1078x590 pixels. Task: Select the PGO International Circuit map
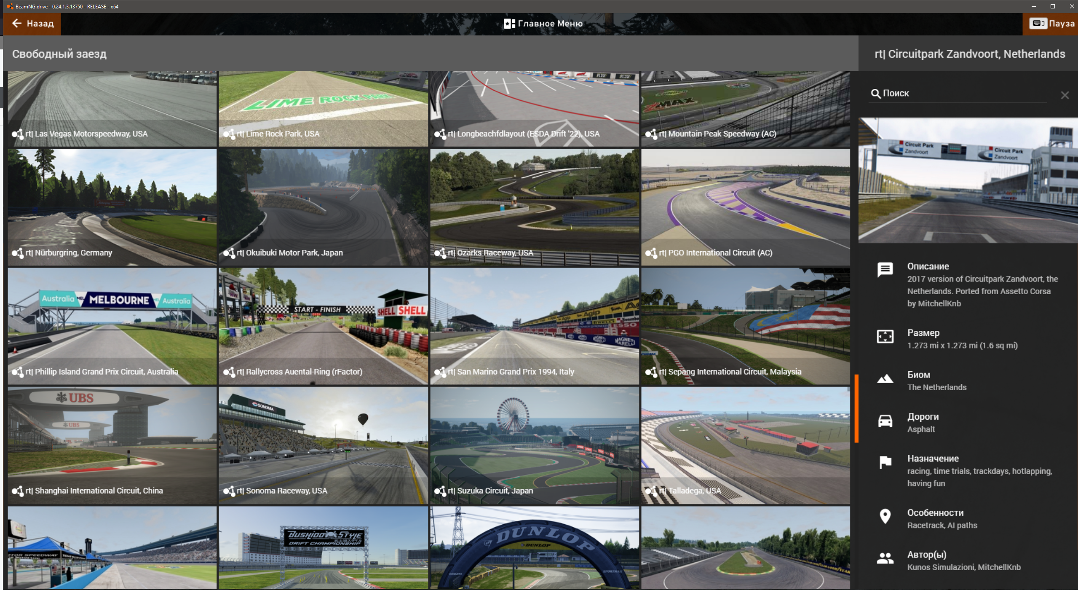point(746,207)
